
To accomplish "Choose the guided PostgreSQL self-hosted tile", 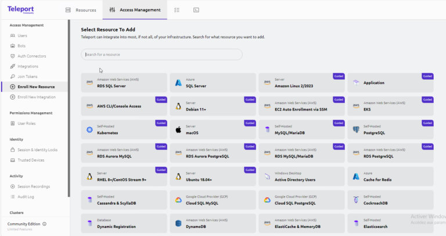I will (390, 130).
